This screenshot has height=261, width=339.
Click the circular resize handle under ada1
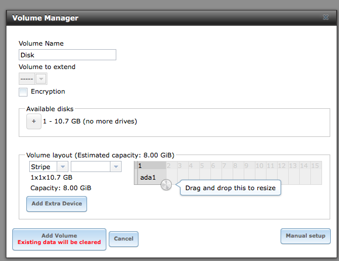166,185
